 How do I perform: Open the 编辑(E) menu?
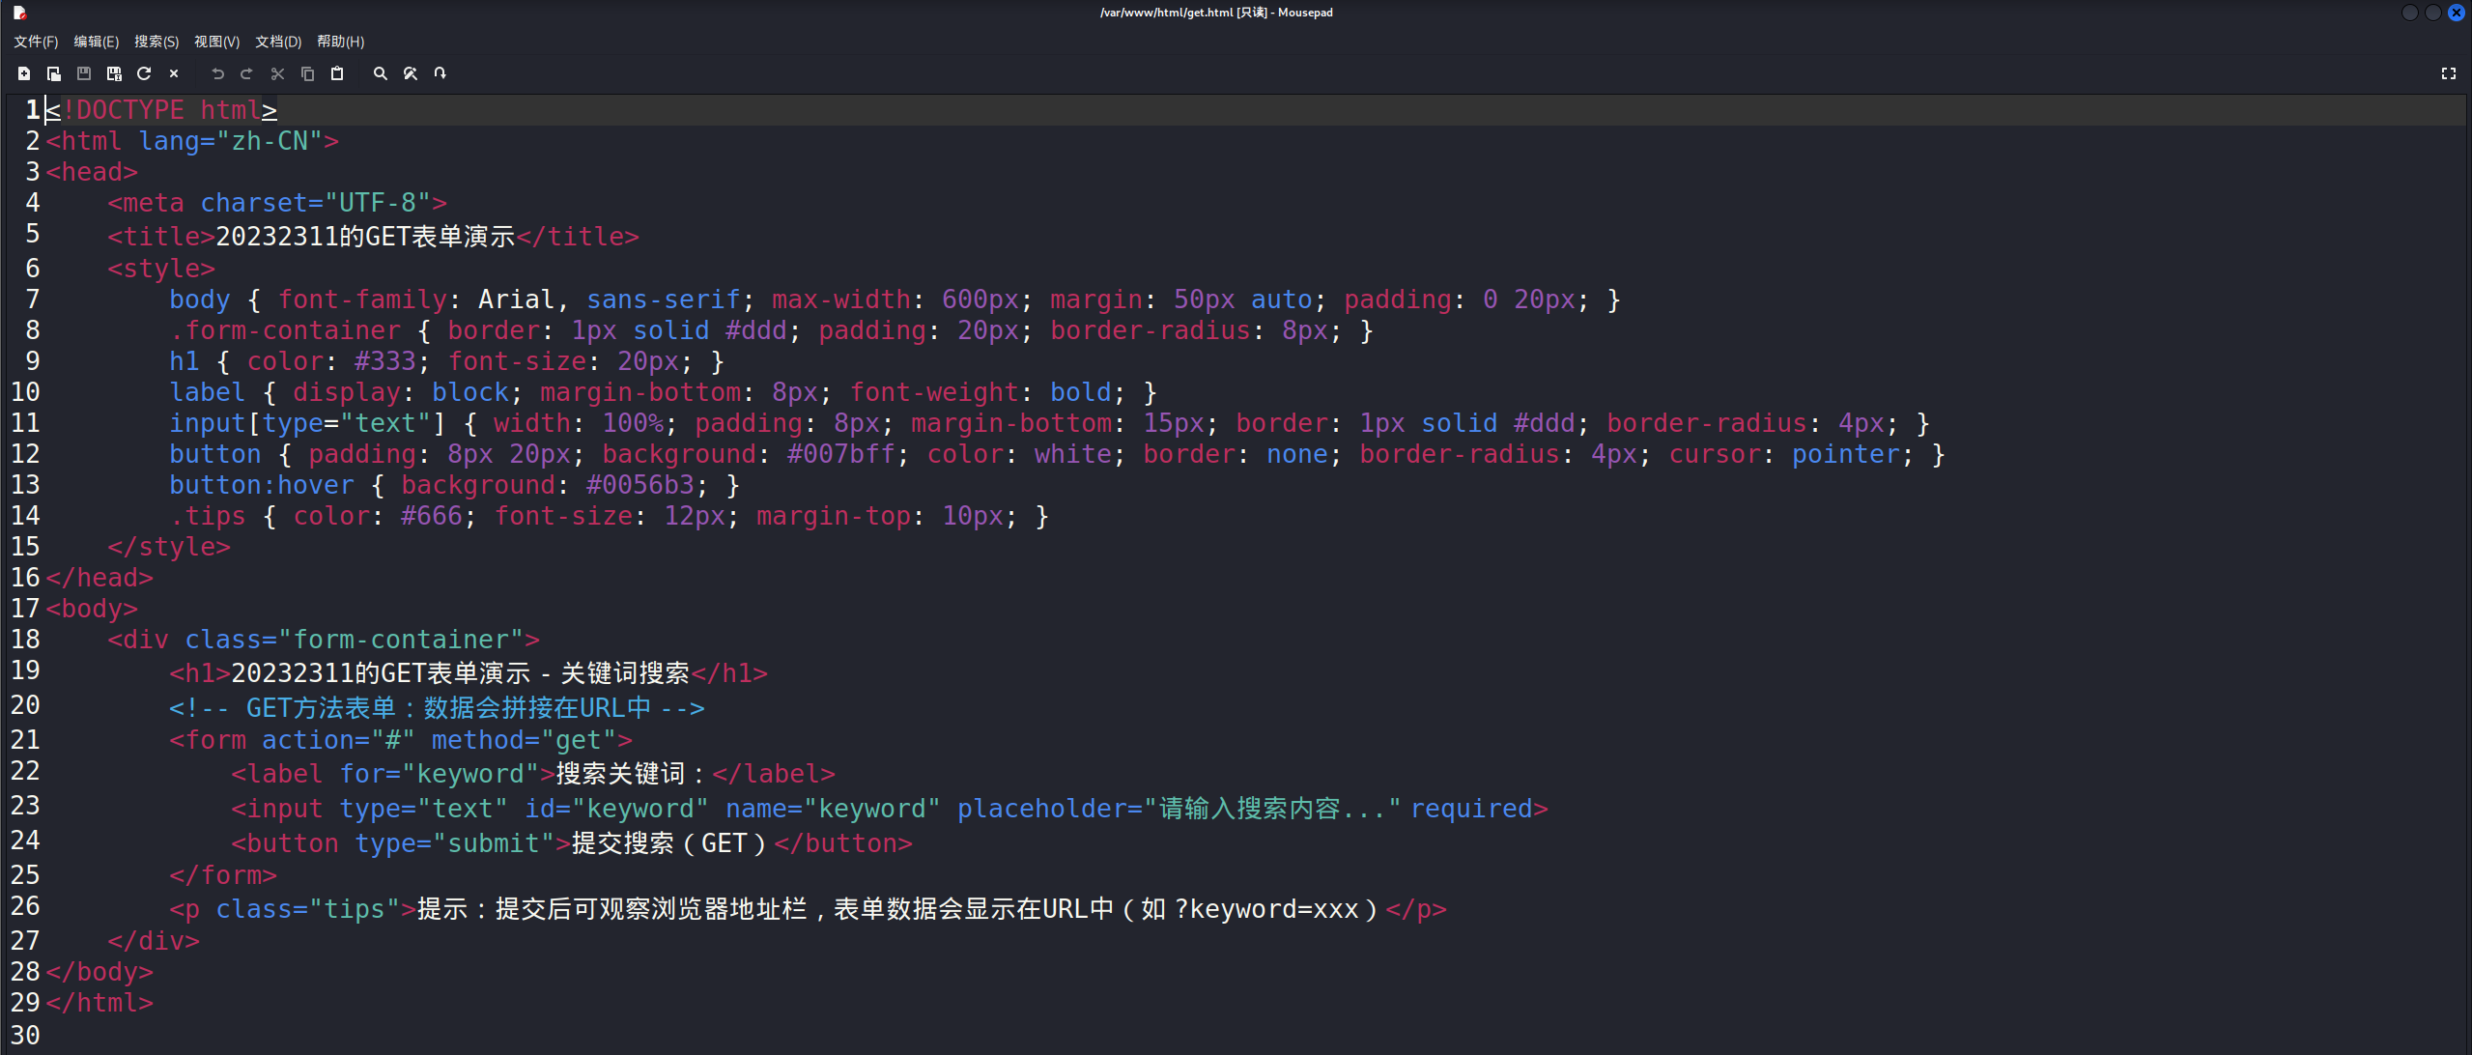(96, 42)
